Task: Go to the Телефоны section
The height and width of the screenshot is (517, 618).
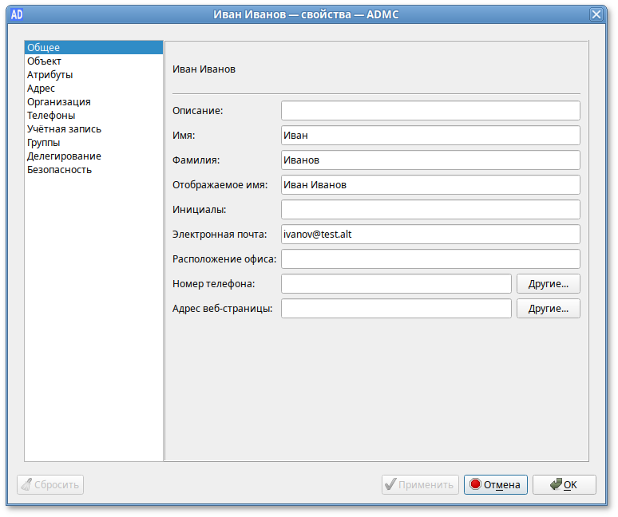Action: point(51,116)
